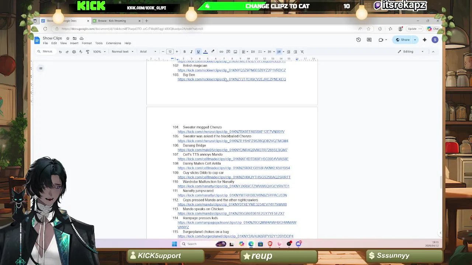Open link under Sweater mogged Chenzo

231,132
